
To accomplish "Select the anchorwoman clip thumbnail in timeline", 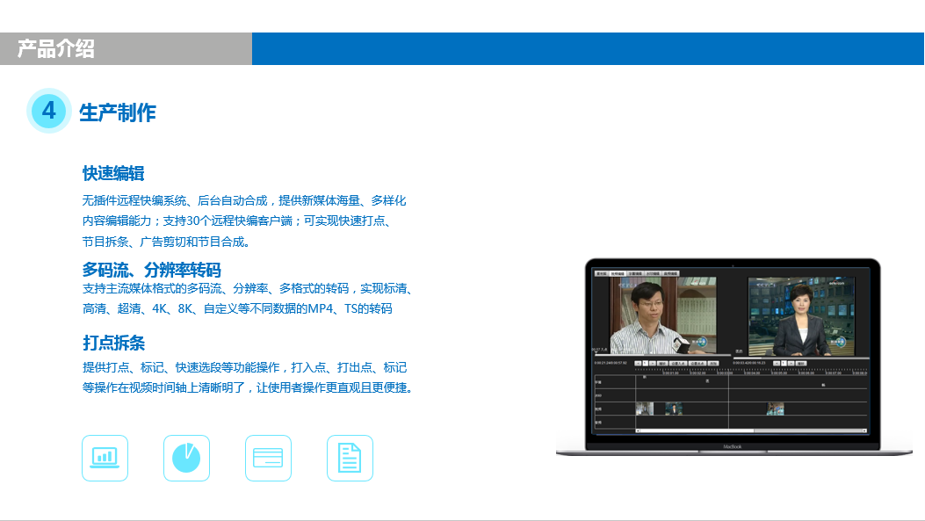I will tap(674, 409).
